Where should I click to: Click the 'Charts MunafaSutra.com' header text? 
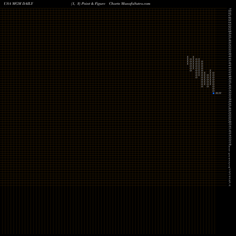pyautogui.click(x=130, y=4)
